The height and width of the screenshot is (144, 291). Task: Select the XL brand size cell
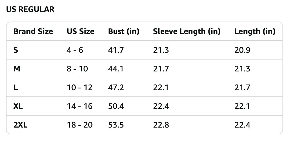18,106
